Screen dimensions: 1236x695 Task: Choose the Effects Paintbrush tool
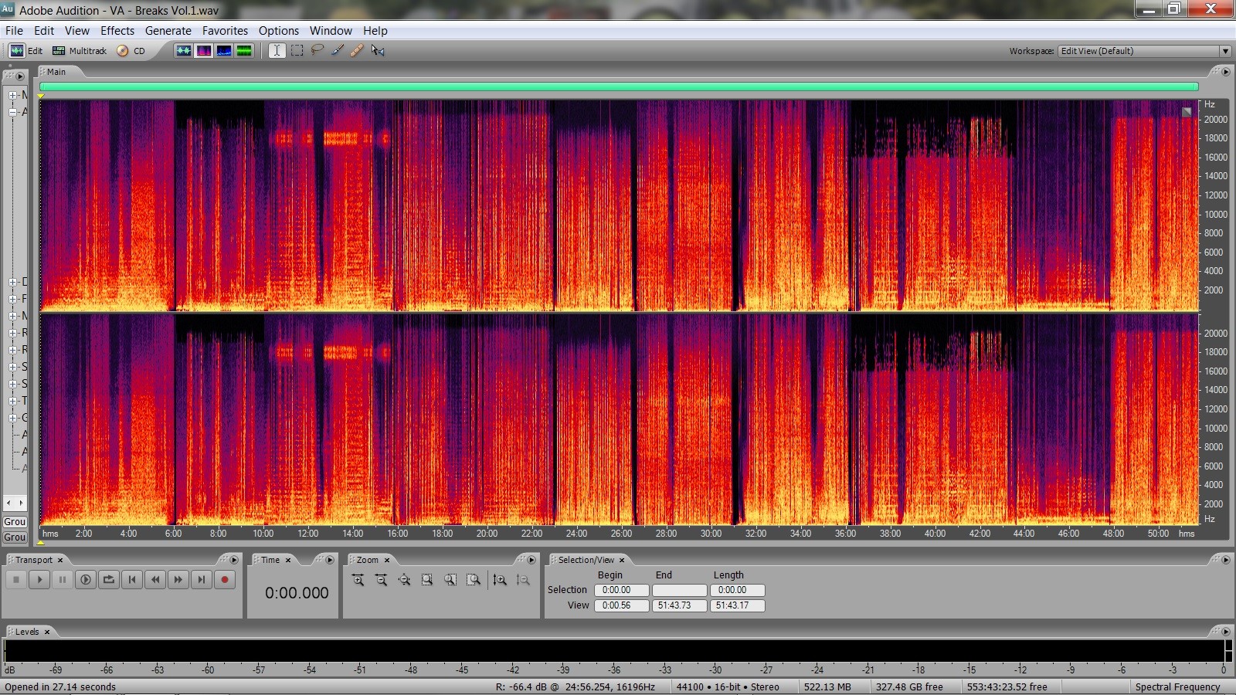click(x=338, y=50)
